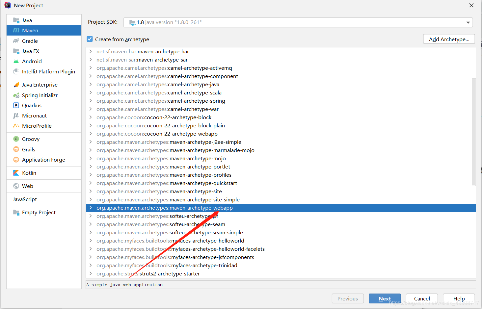Click the Project SDK combo box field

[x=298, y=22]
